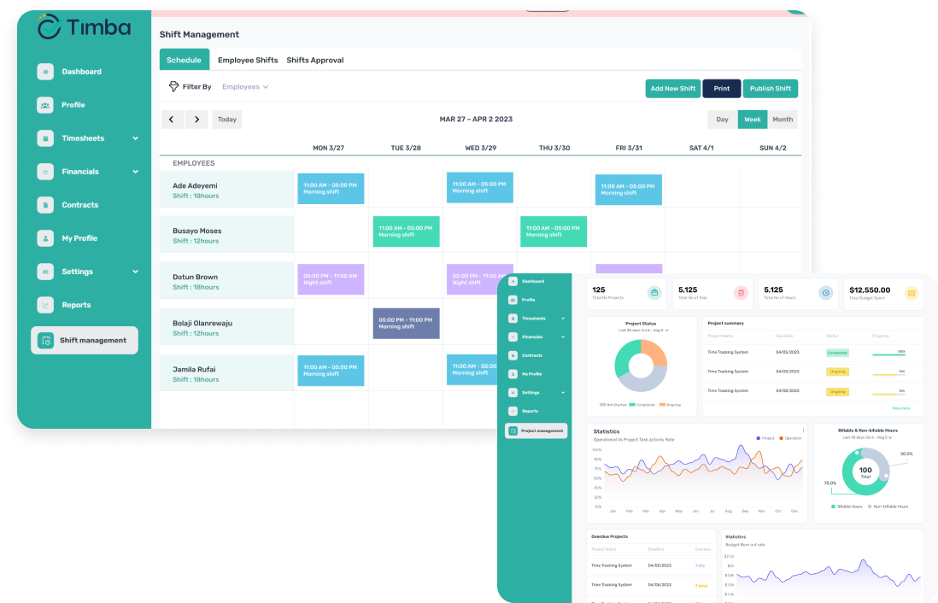Click the Total Budget Spent yellow icon
The image size is (938, 603).
pos(911,293)
